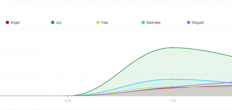Image resolution: width=232 pixels, height=110 pixels.
Task: Hide the Joy series via its label
Action: [59, 23]
